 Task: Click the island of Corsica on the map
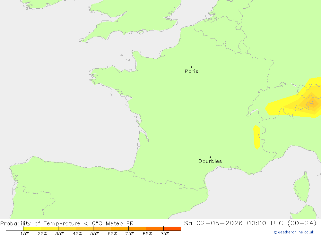[302, 187]
